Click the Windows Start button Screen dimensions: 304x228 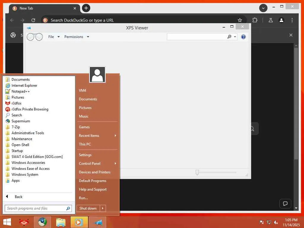click(x=7, y=222)
